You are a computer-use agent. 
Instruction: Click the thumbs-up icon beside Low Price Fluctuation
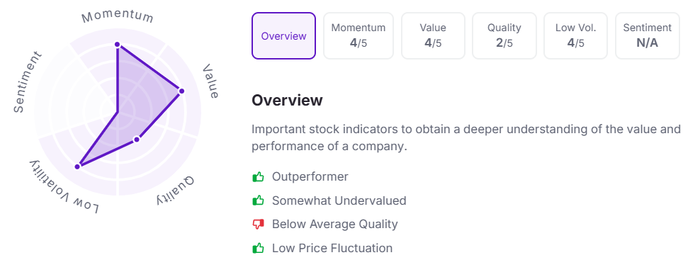[x=259, y=248]
